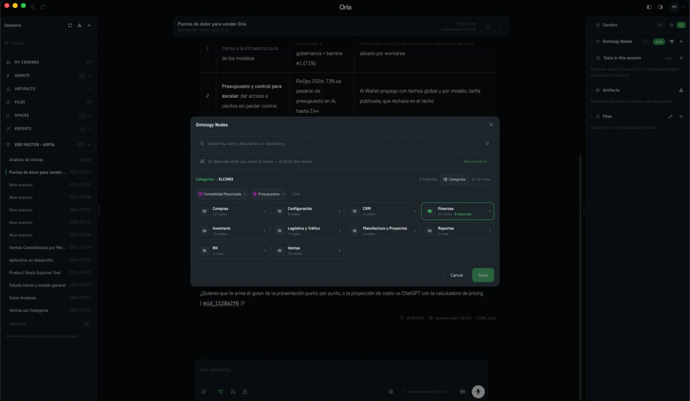Open the Compras category folder
The width and height of the screenshot is (690, 401).
click(x=232, y=211)
